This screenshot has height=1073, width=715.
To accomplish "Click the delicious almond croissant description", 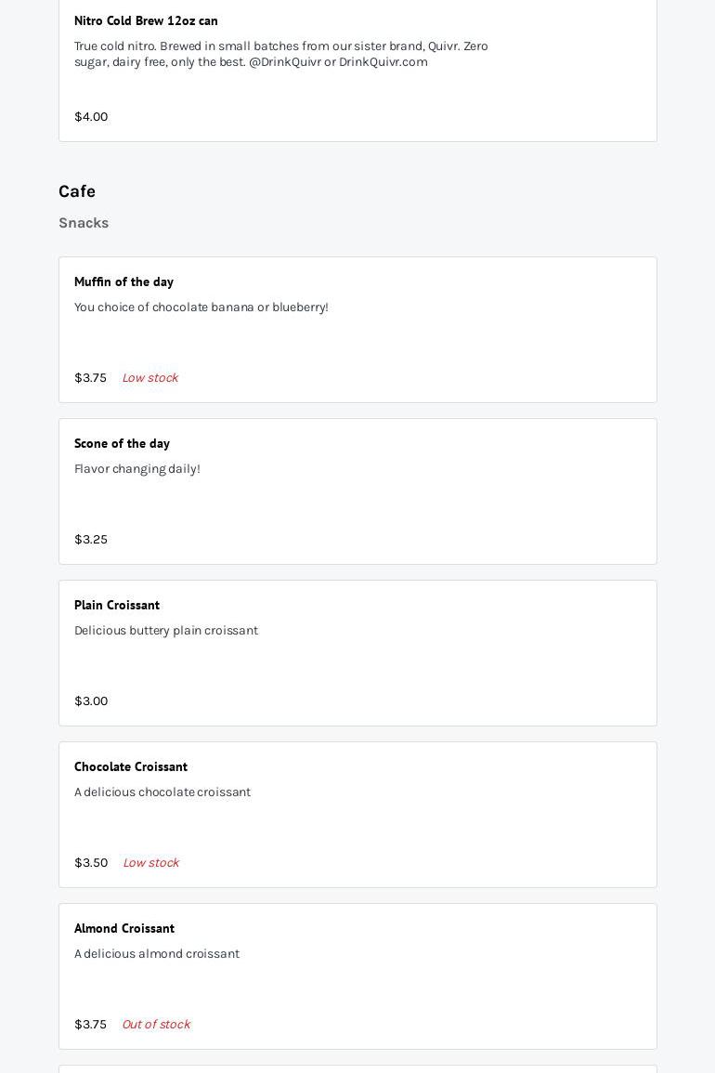I will [156, 954].
